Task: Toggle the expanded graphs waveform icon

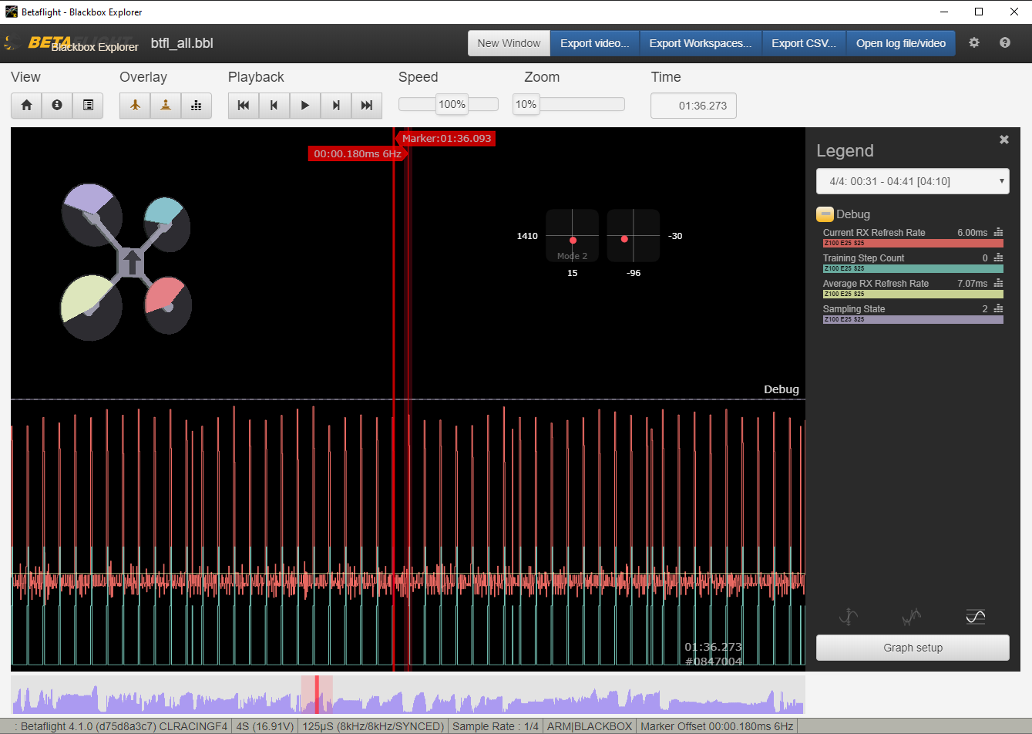Action: tap(911, 617)
